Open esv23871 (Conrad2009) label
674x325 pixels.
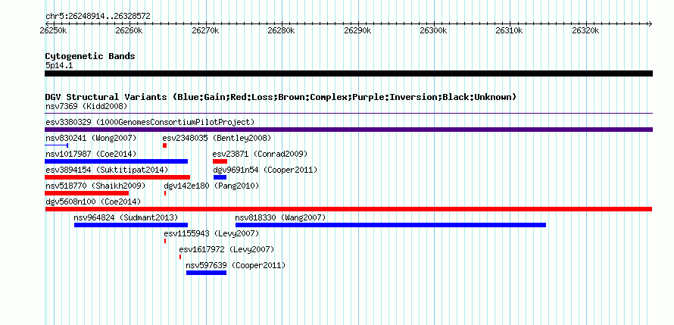pyautogui.click(x=260, y=154)
